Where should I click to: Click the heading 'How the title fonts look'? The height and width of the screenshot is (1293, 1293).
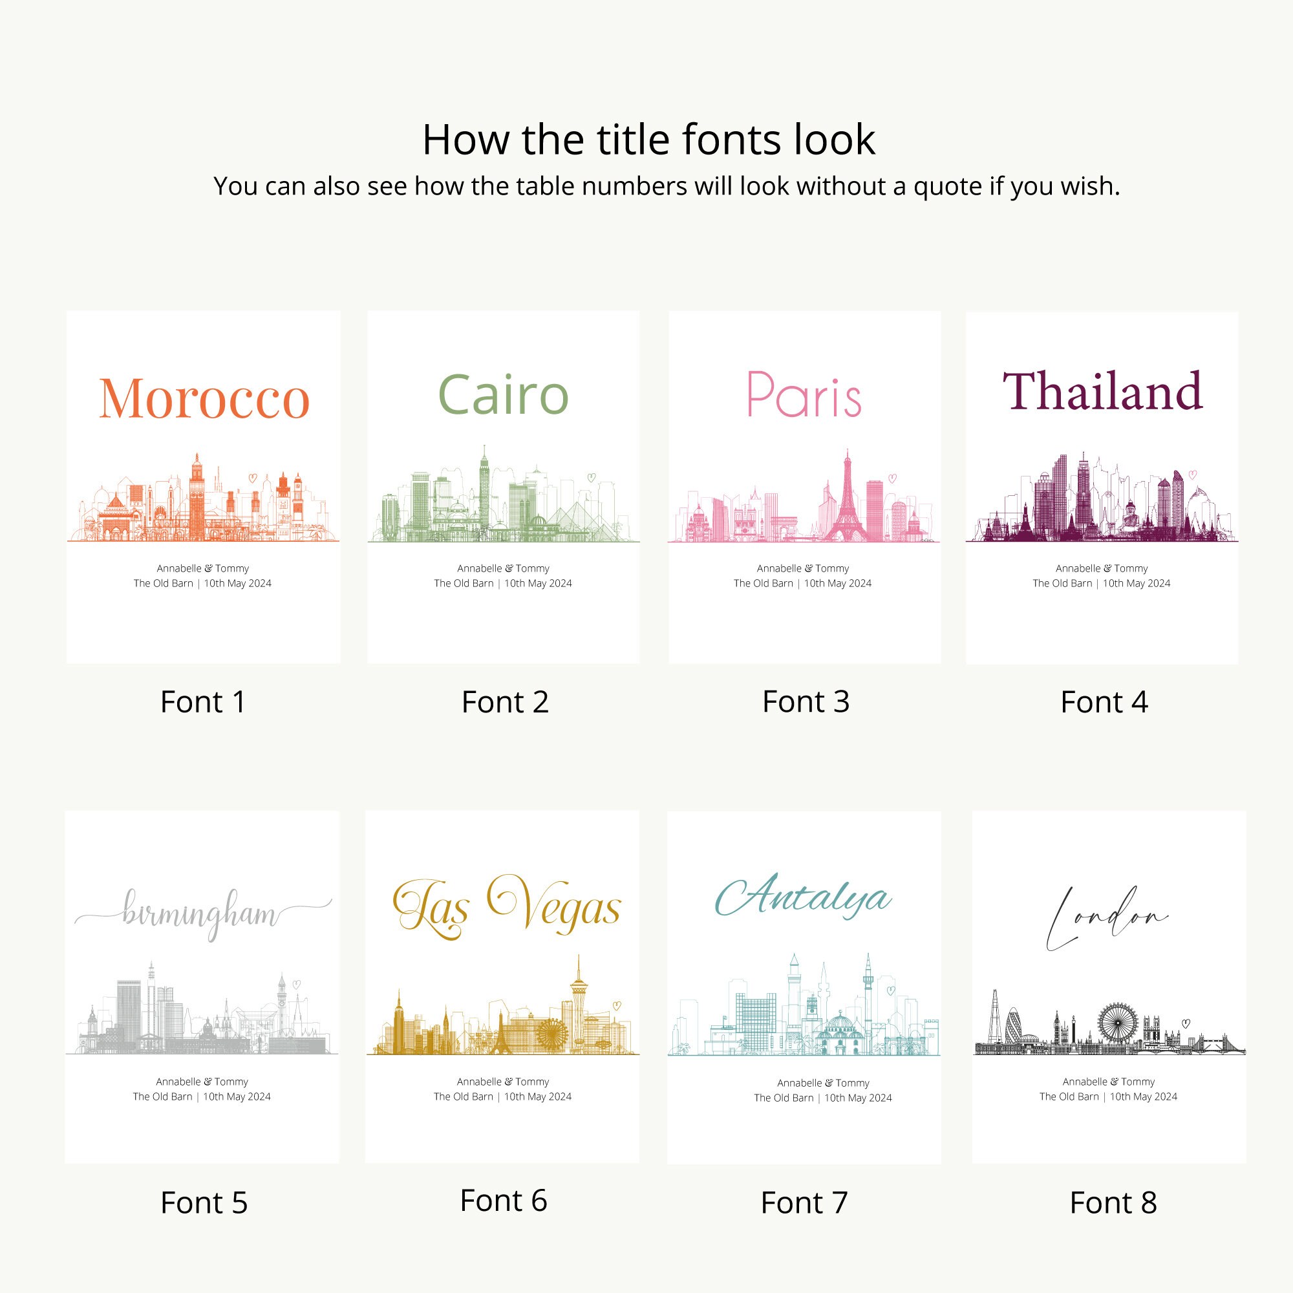(x=648, y=140)
